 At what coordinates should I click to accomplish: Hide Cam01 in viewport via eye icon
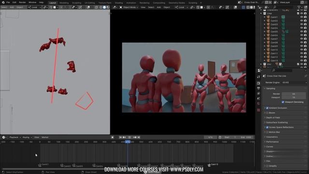click(301, 17)
